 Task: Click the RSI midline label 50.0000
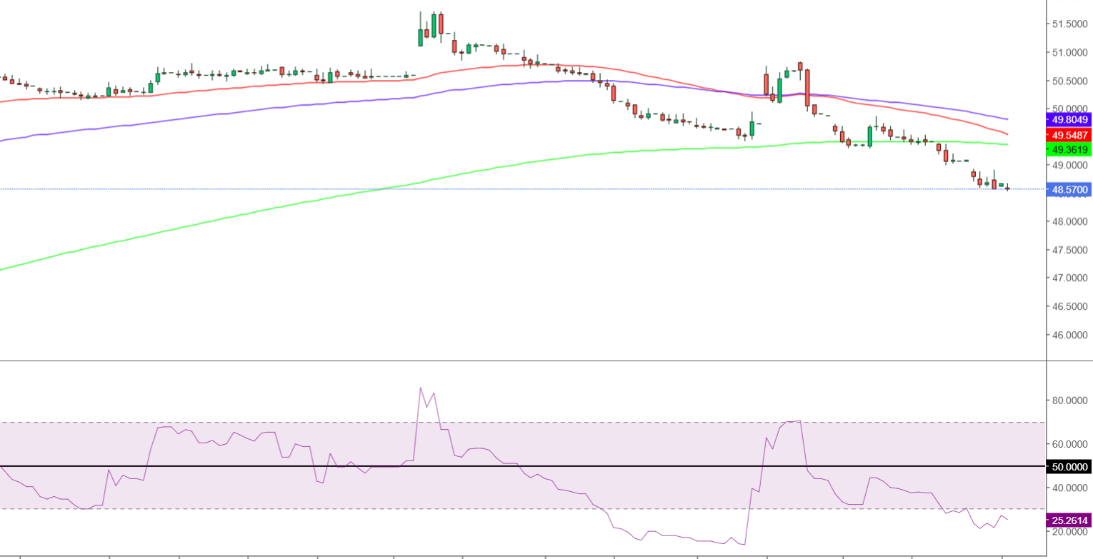click(1068, 467)
